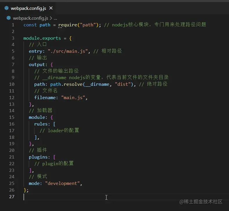Click path.resolve on line 10
This screenshot has height=211, width=229.
click(66, 84)
